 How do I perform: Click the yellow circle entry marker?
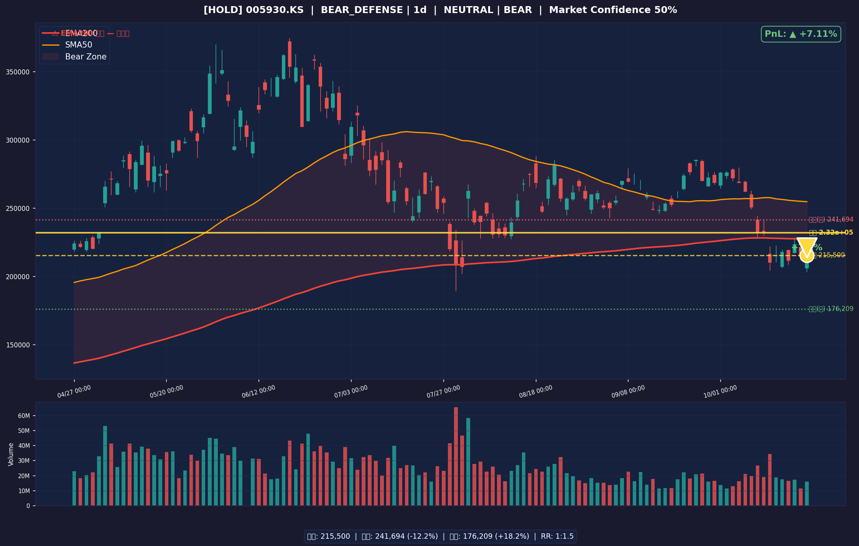(807, 255)
